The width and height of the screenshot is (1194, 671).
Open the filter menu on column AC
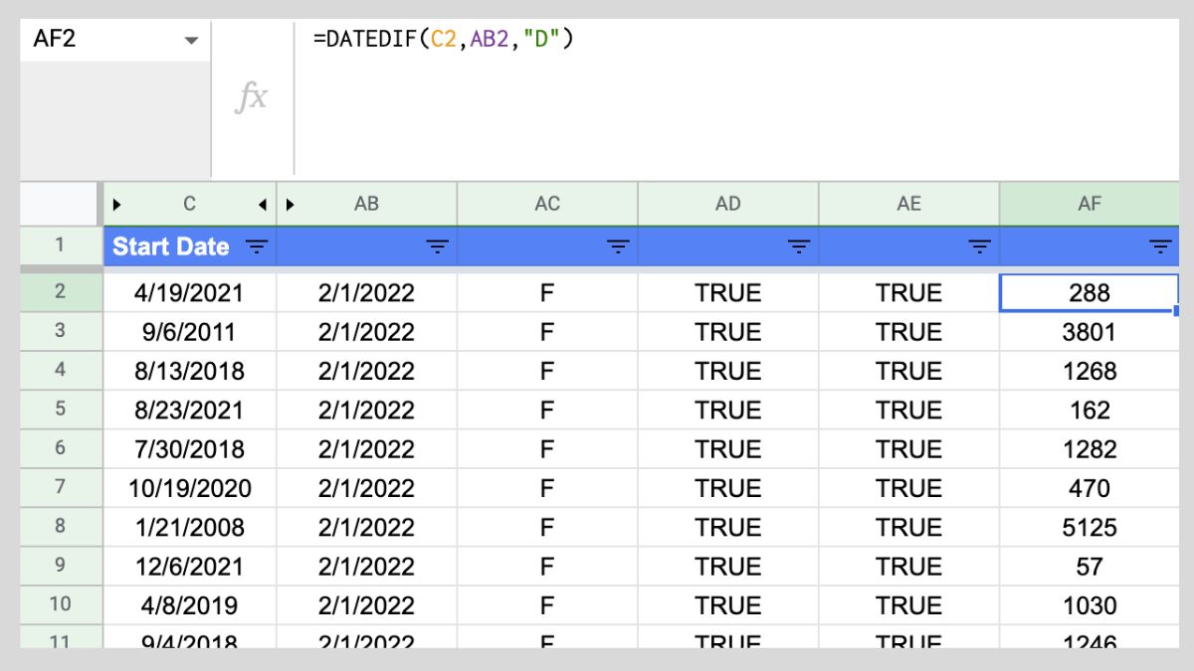[615, 247]
